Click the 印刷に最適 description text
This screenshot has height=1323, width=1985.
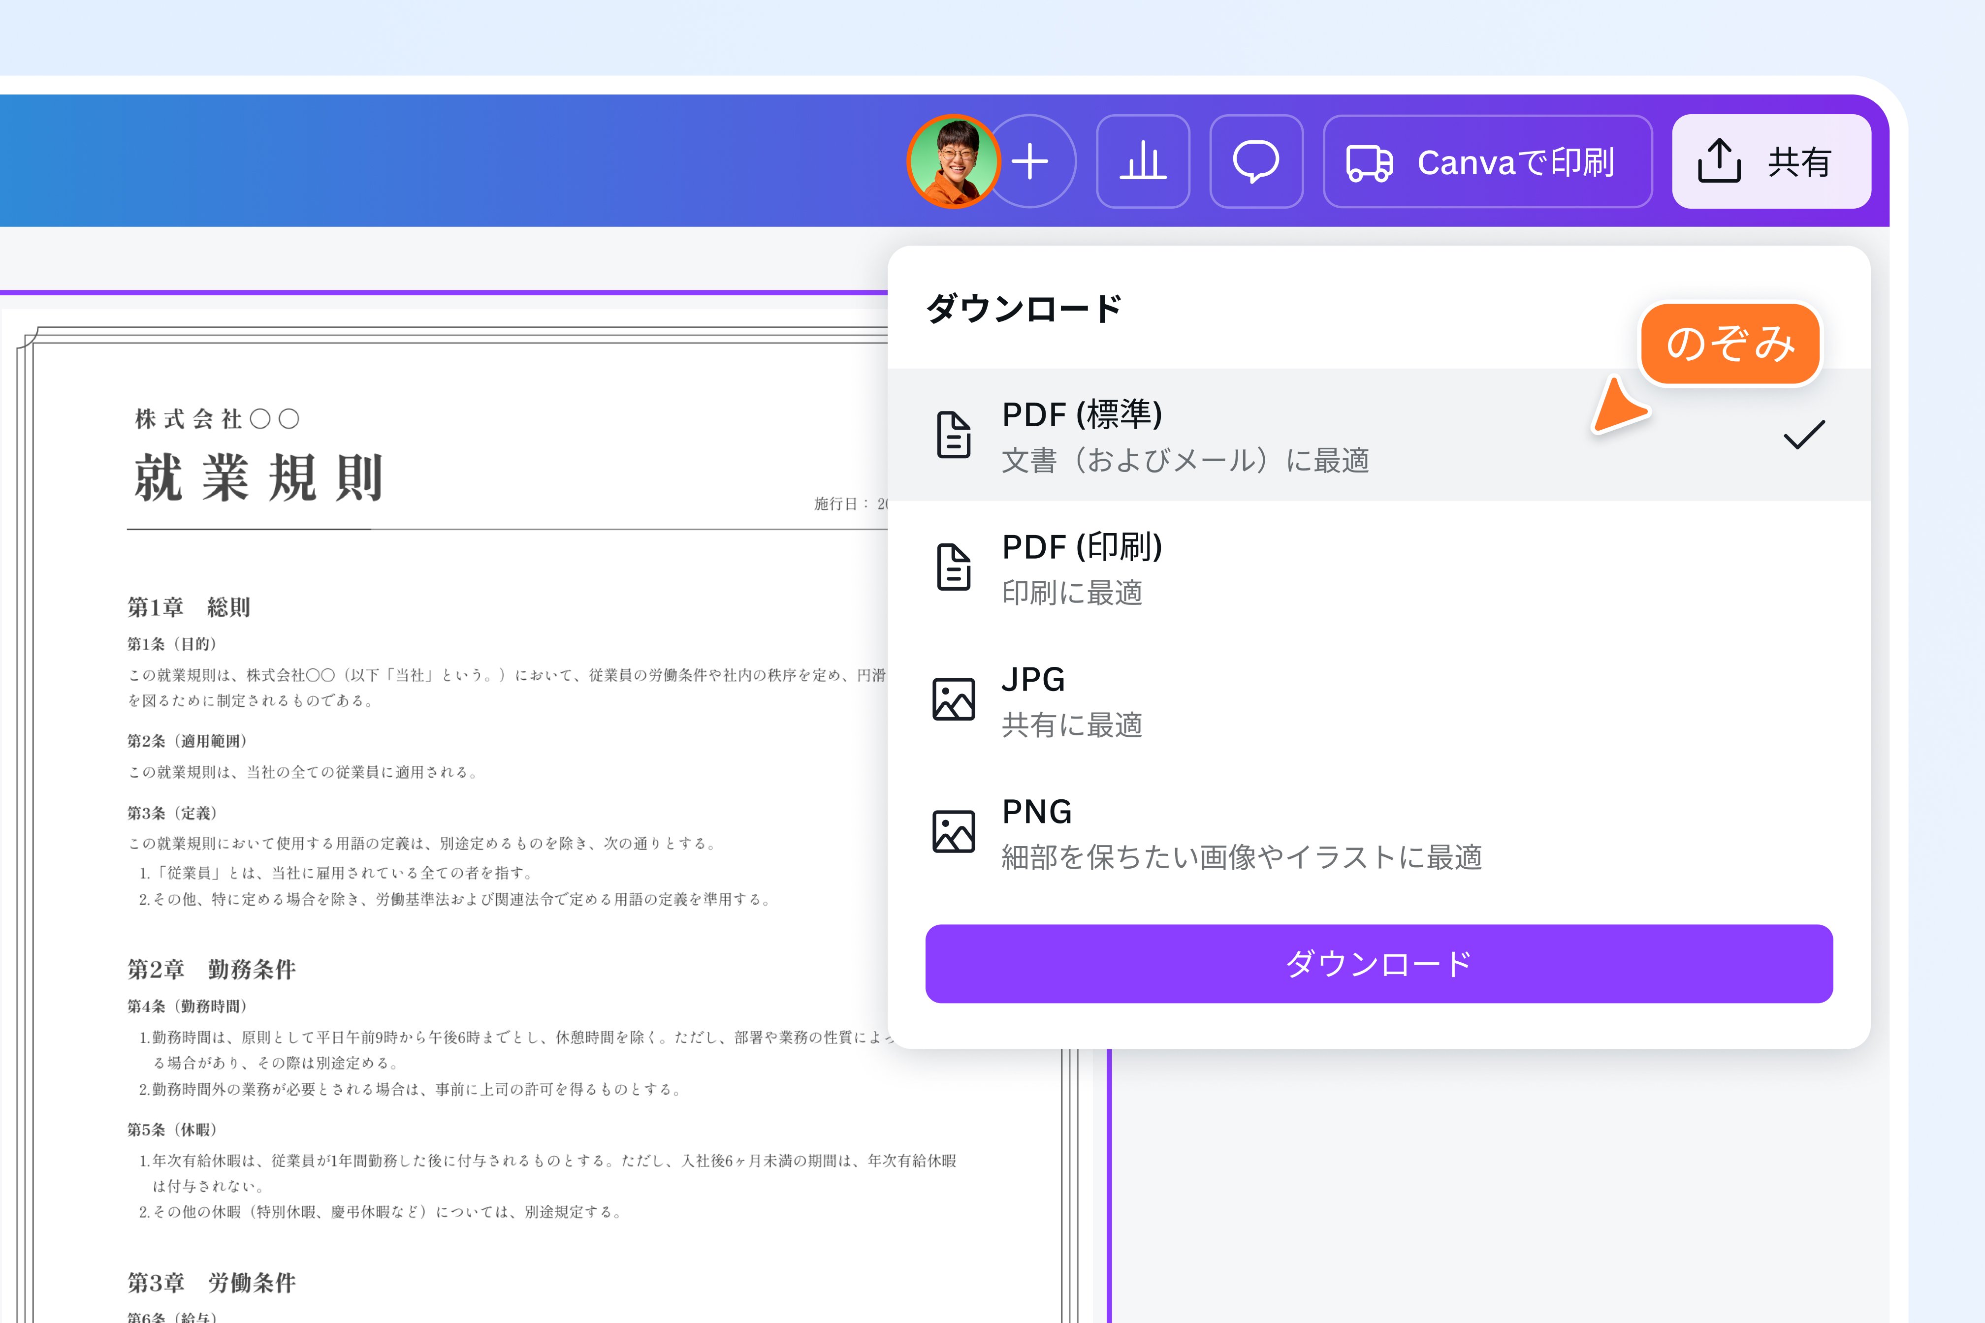(1072, 593)
